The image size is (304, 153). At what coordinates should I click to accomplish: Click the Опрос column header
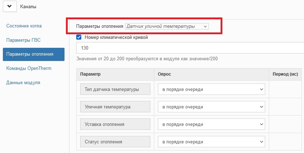164,74
